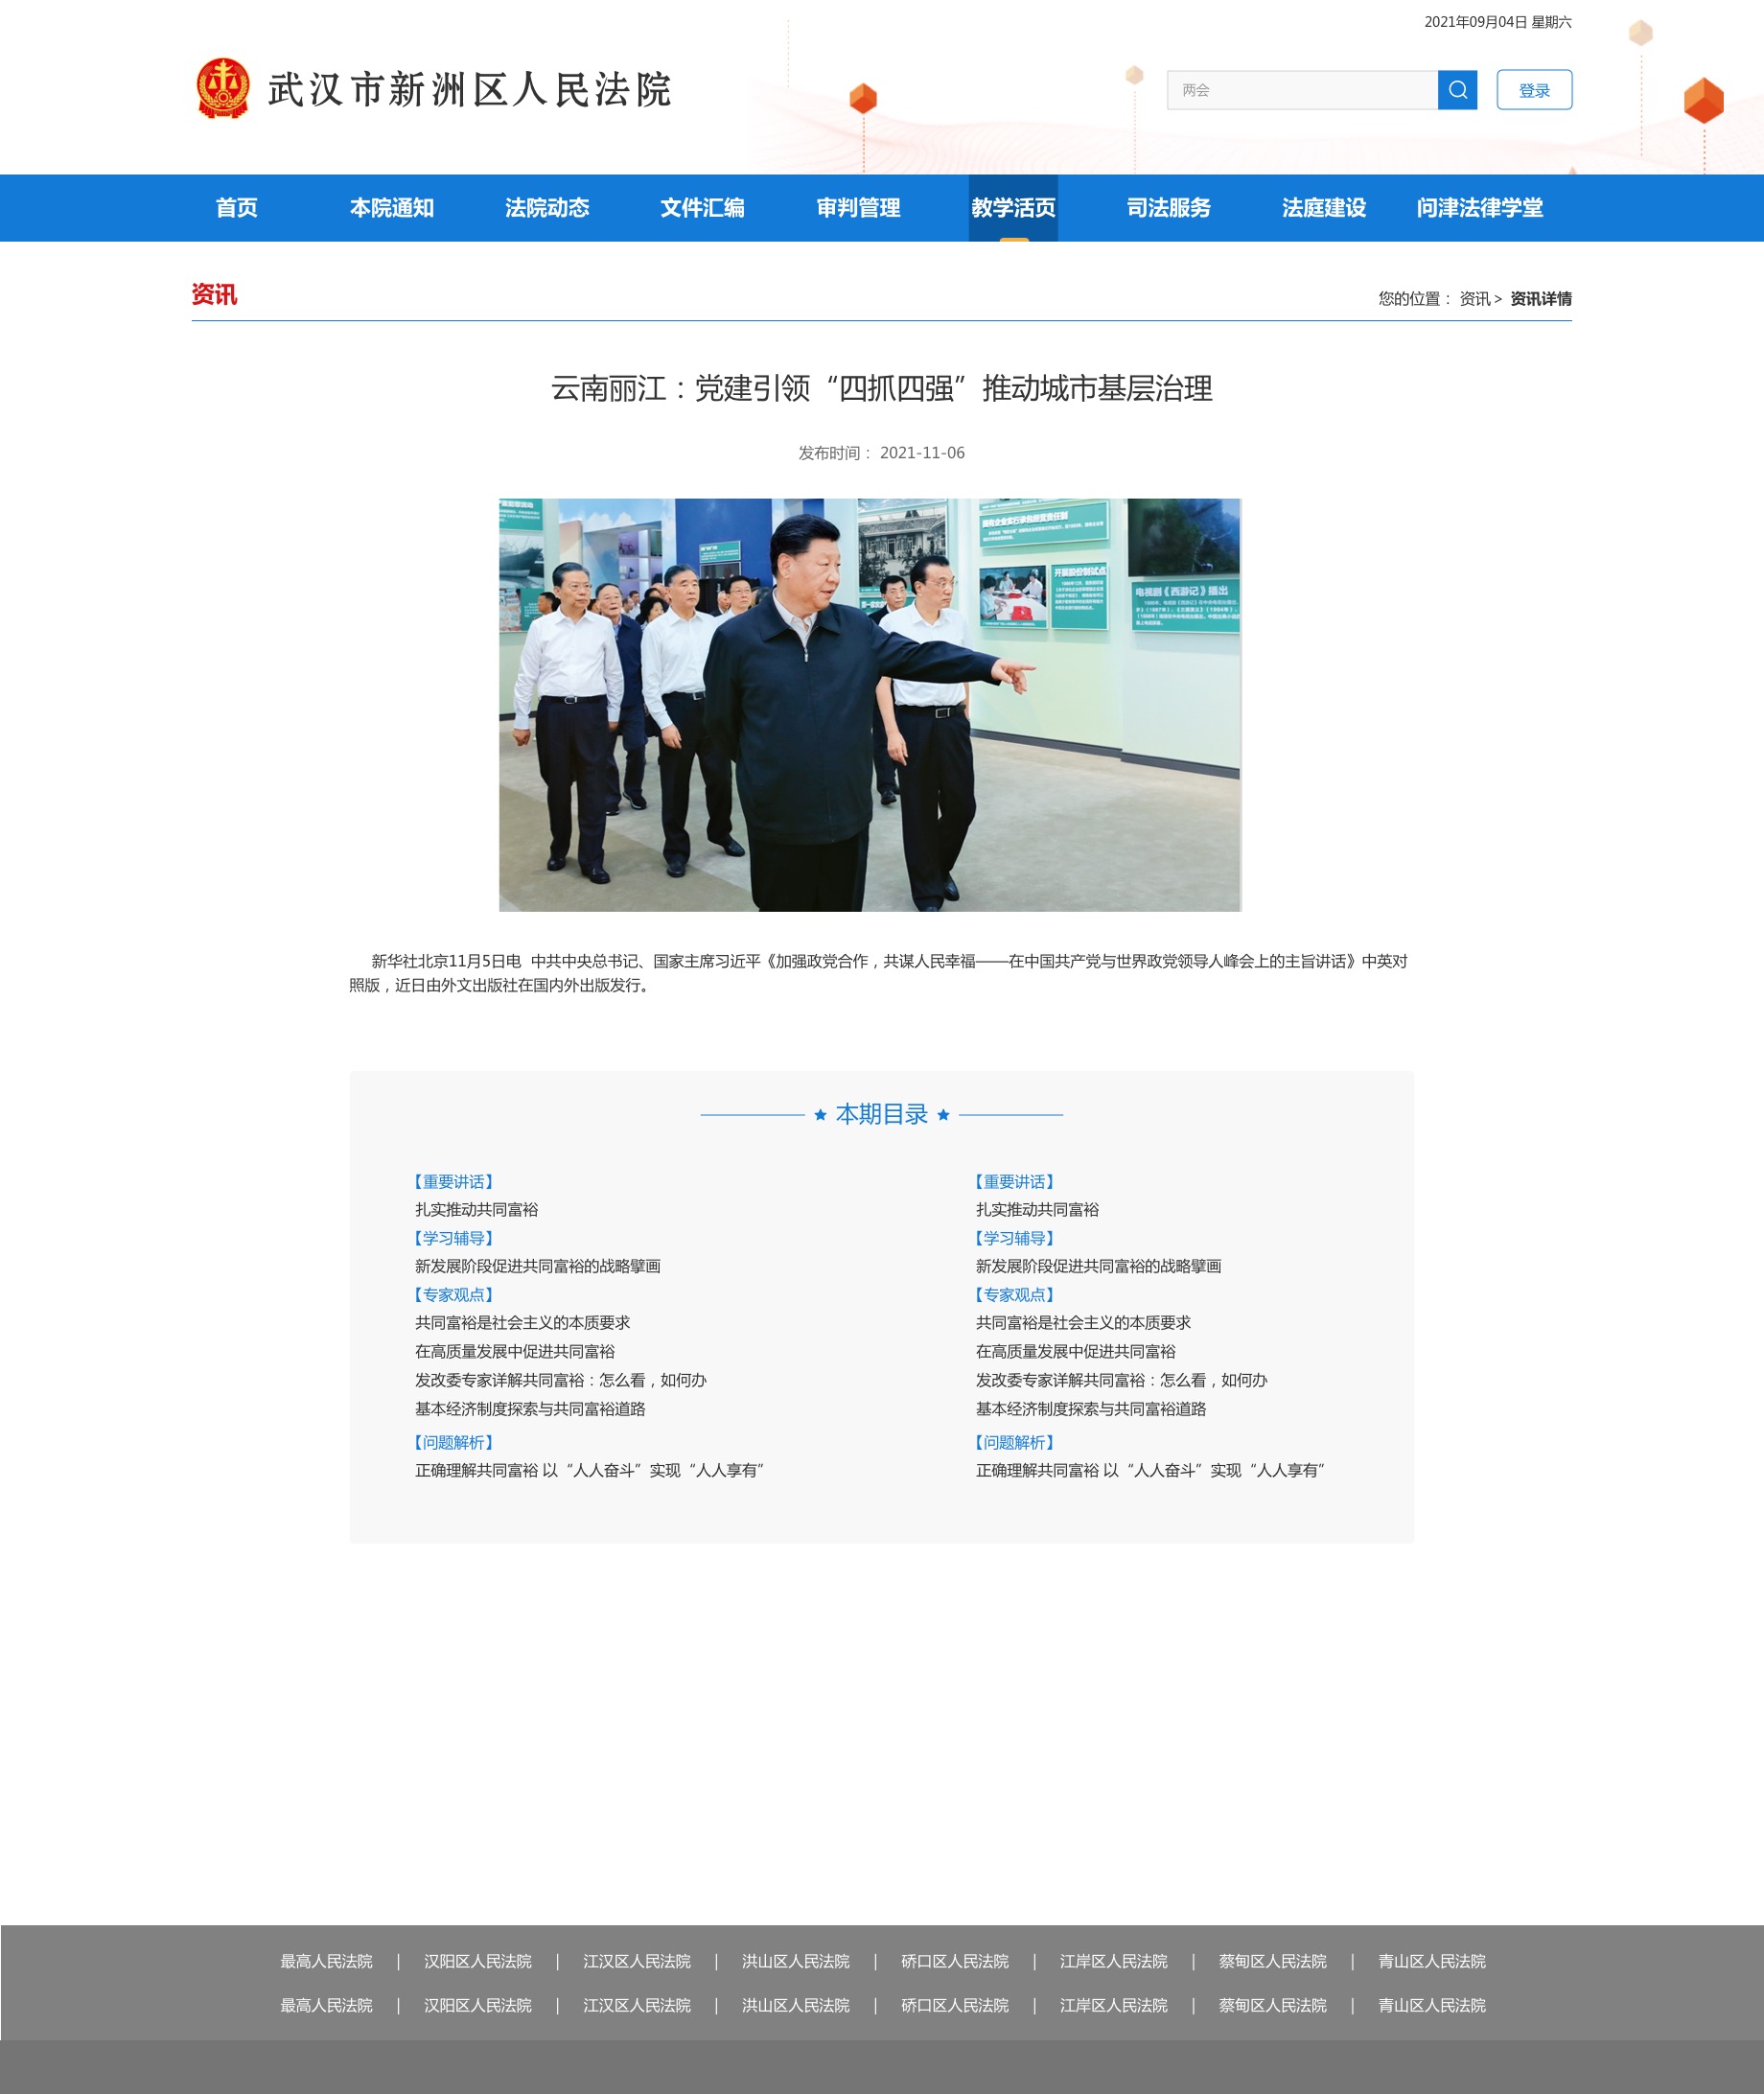
Task: Visit 硚口区人民法院 in the bottom footer row
Action: coord(955,2006)
